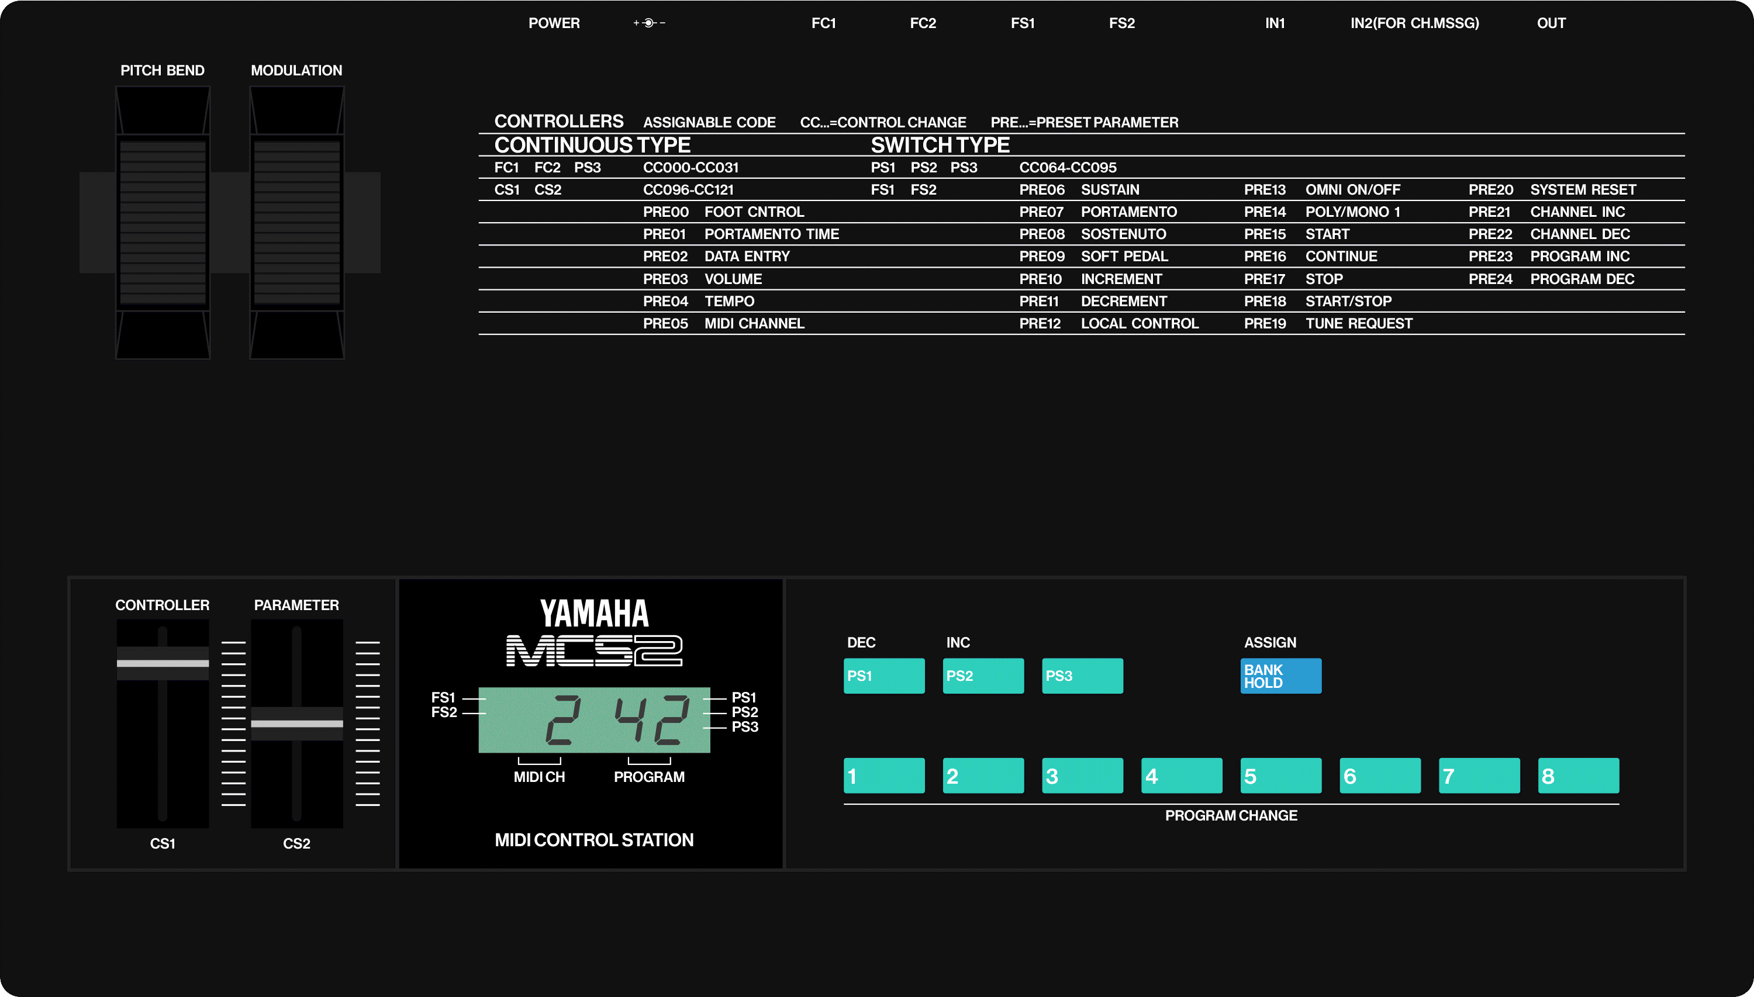Image resolution: width=1754 pixels, height=997 pixels.
Task: Click the PROGRAM label under display
Action: click(x=648, y=777)
